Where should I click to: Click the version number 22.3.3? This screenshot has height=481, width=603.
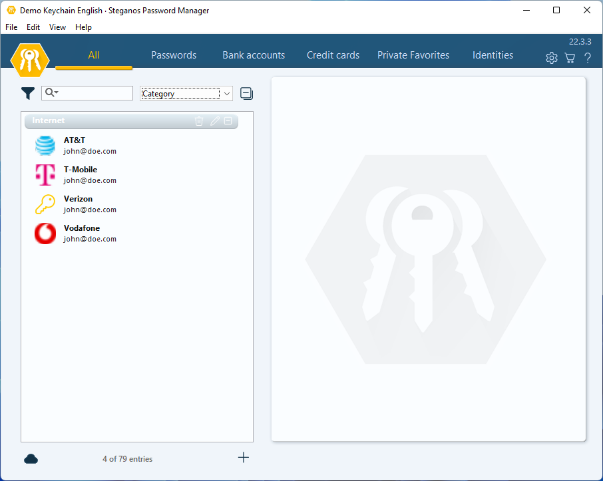580,41
